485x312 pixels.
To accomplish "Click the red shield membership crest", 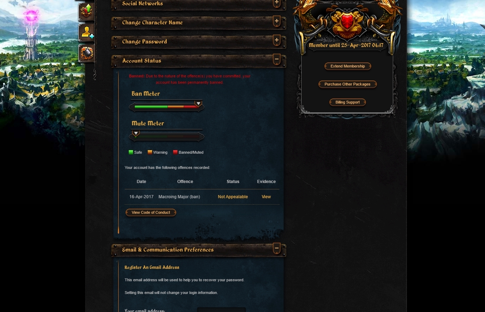I will coord(348,21).
